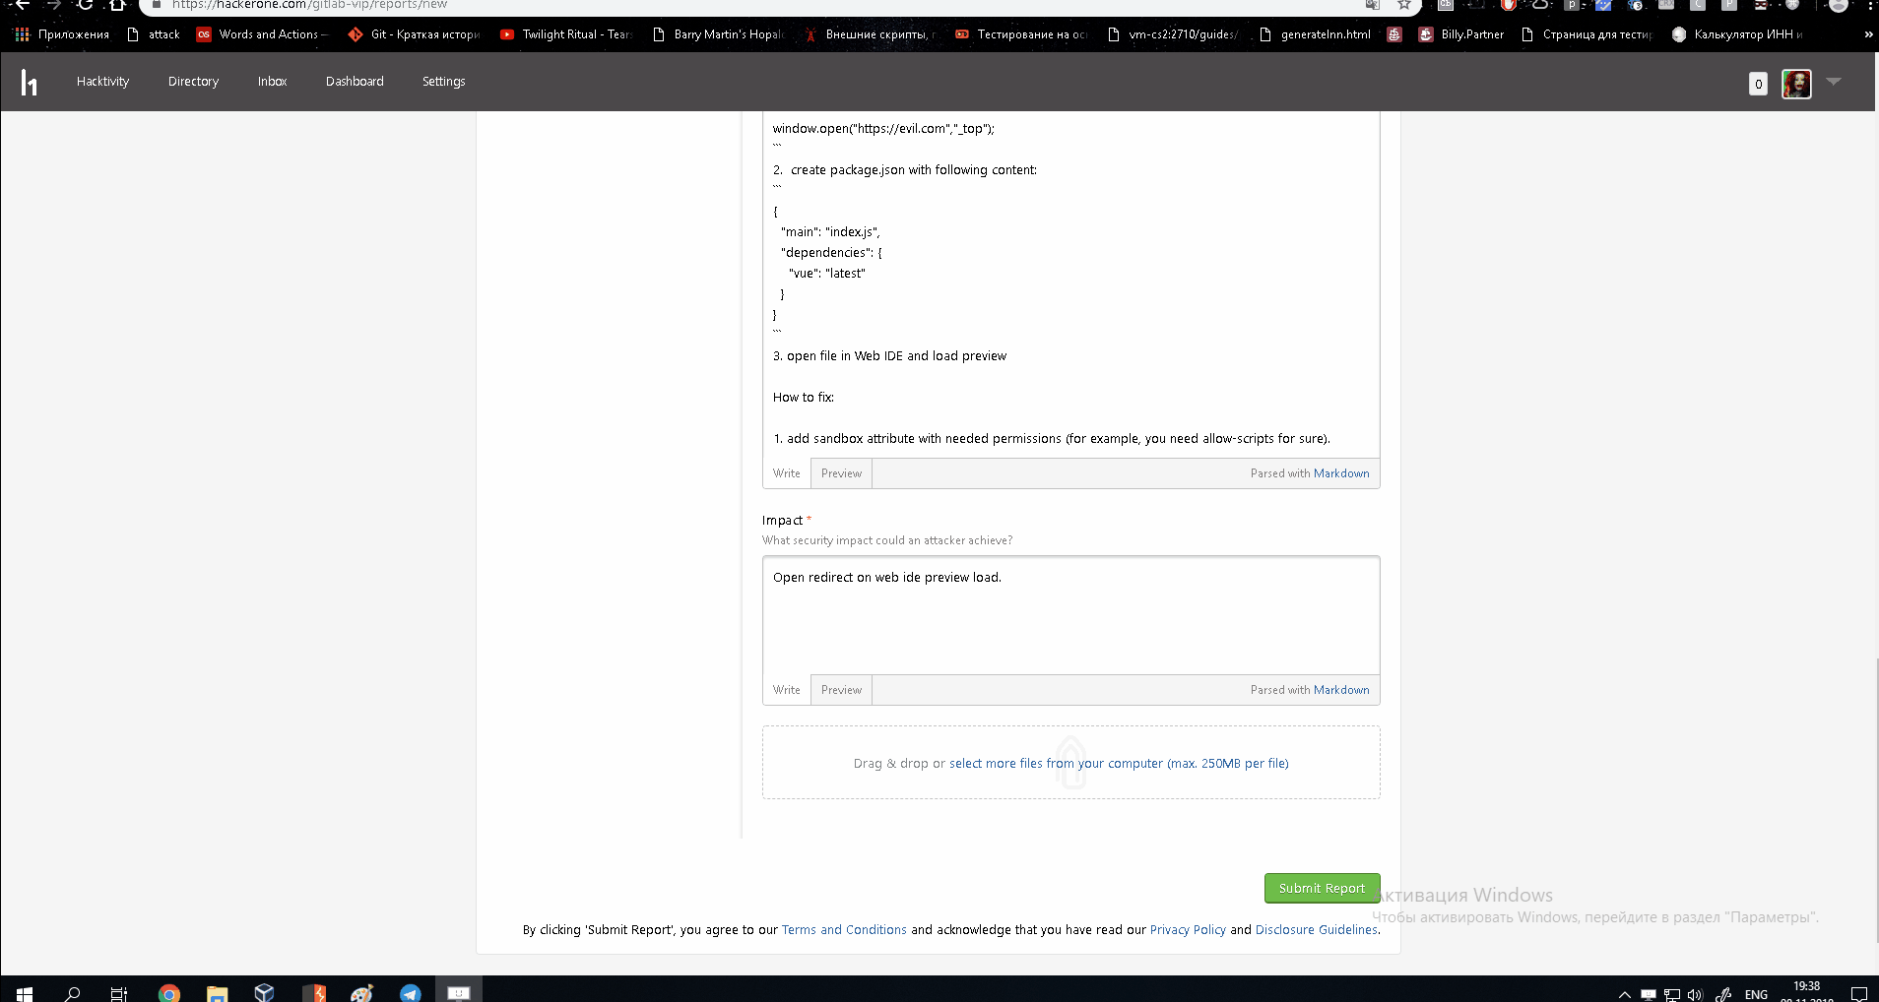
Task: Open the taskbar app with orange icon
Action: (x=314, y=992)
